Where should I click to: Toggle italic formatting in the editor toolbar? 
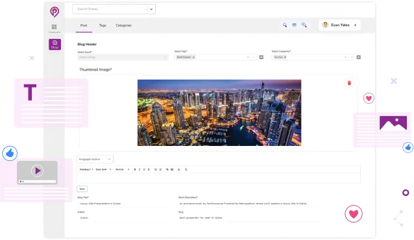[140, 169]
